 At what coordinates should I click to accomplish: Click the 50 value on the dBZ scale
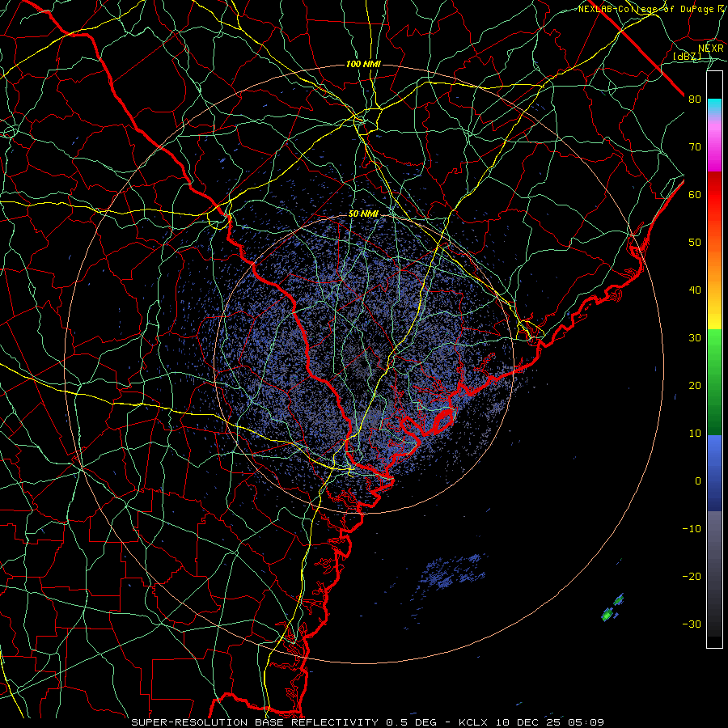coord(695,243)
